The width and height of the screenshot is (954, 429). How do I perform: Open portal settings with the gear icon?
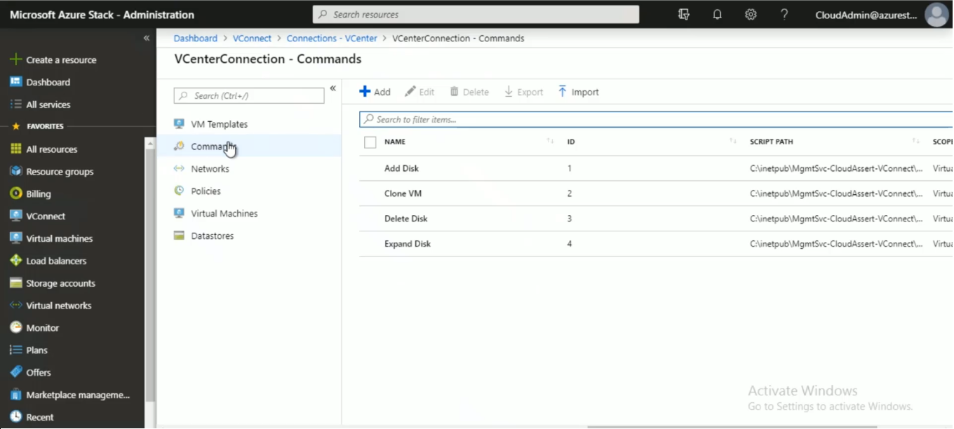click(x=751, y=15)
